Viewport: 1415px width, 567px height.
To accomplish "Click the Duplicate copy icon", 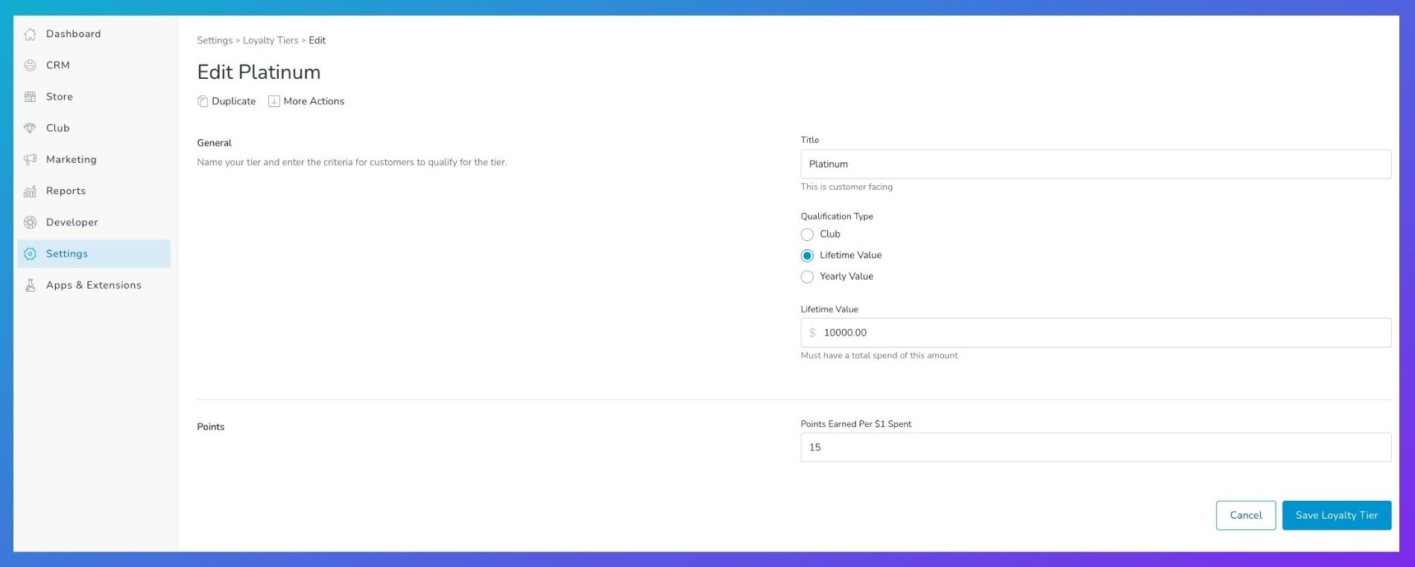I will click(x=203, y=101).
